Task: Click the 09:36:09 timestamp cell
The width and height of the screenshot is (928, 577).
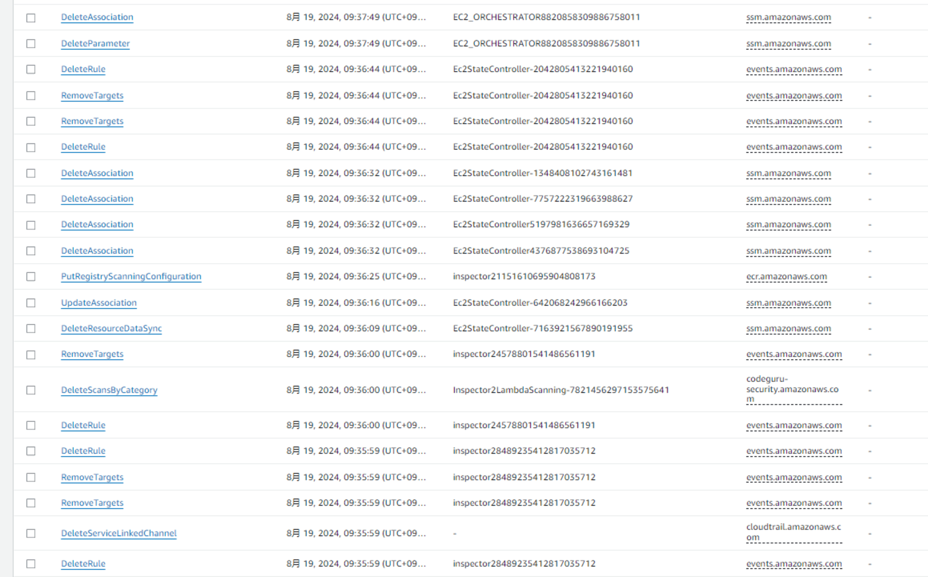Action: [x=356, y=328]
